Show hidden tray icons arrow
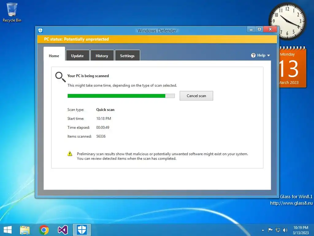Screen dimensions: 314x236 [263, 230]
